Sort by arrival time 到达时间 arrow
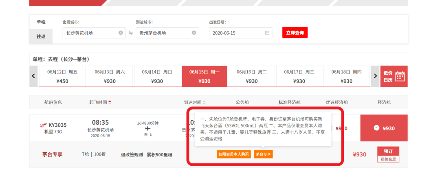Viewport: 440px width, 178px height. click(204, 103)
